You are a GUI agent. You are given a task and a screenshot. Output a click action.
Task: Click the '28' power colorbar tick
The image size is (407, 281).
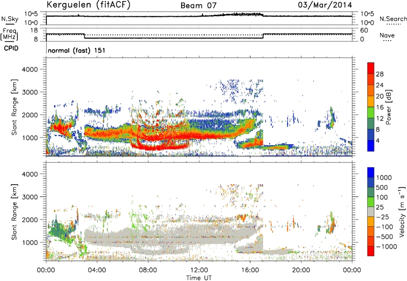[x=380, y=74]
